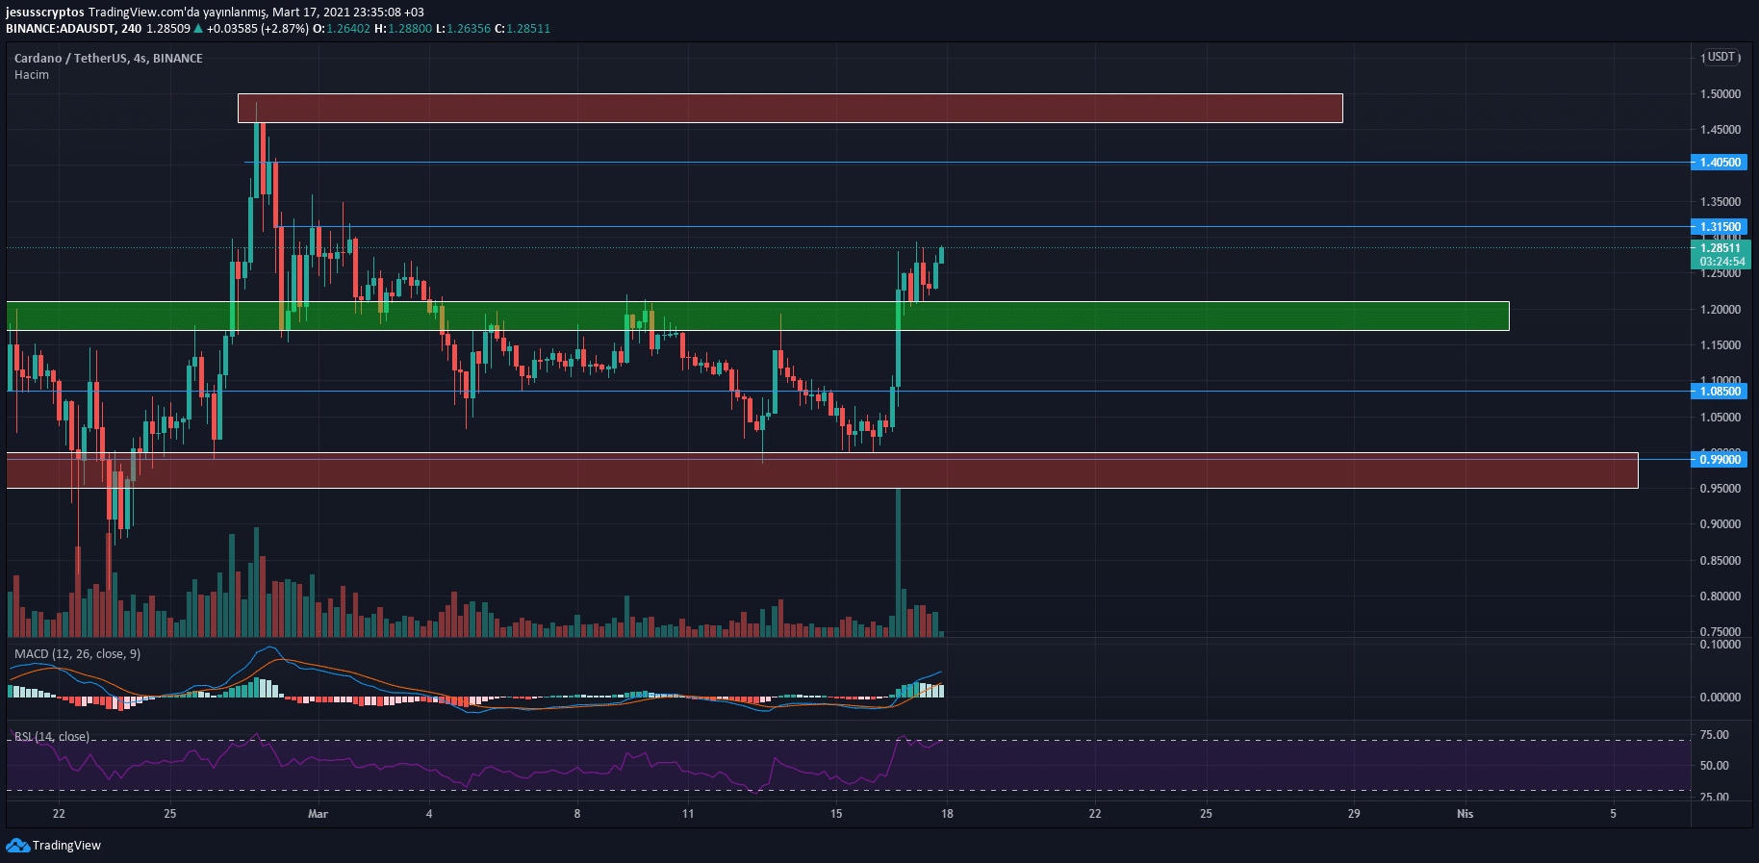Click the Hacim volume indicator label
This screenshot has width=1759, height=863.
point(32,75)
